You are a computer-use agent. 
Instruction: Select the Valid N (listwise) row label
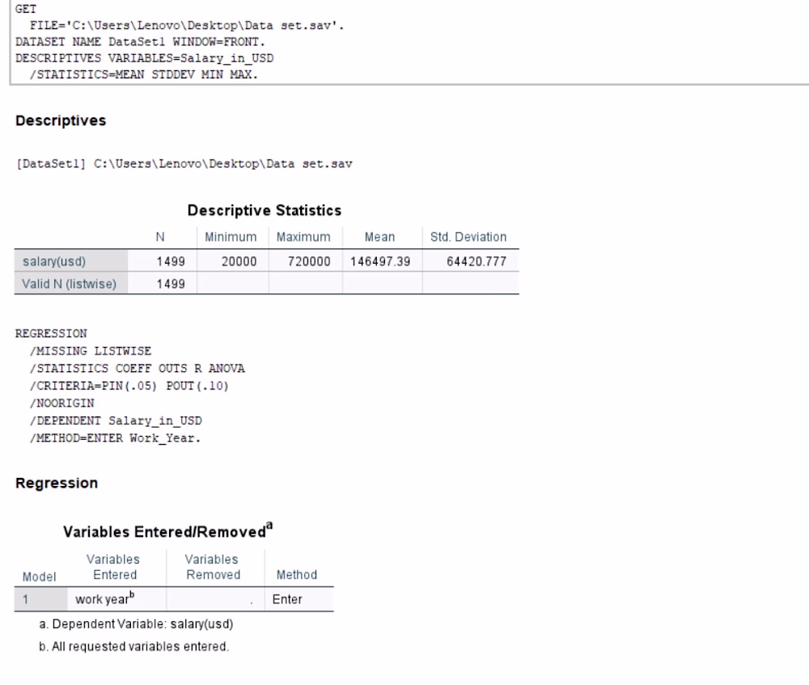tap(69, 284)
